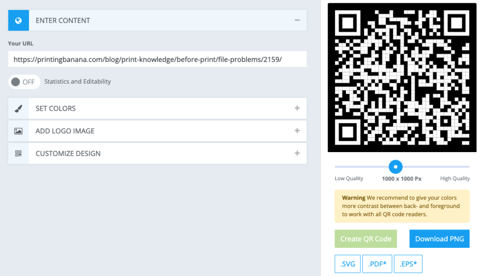Click the QR code preview image
The height and width of the screenshot is (276, 480).
coord(402,77)
